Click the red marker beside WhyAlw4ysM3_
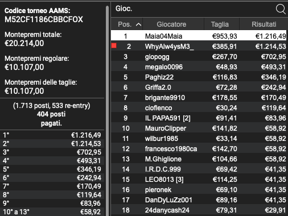 pyautogui.click(x=114, y=45)
